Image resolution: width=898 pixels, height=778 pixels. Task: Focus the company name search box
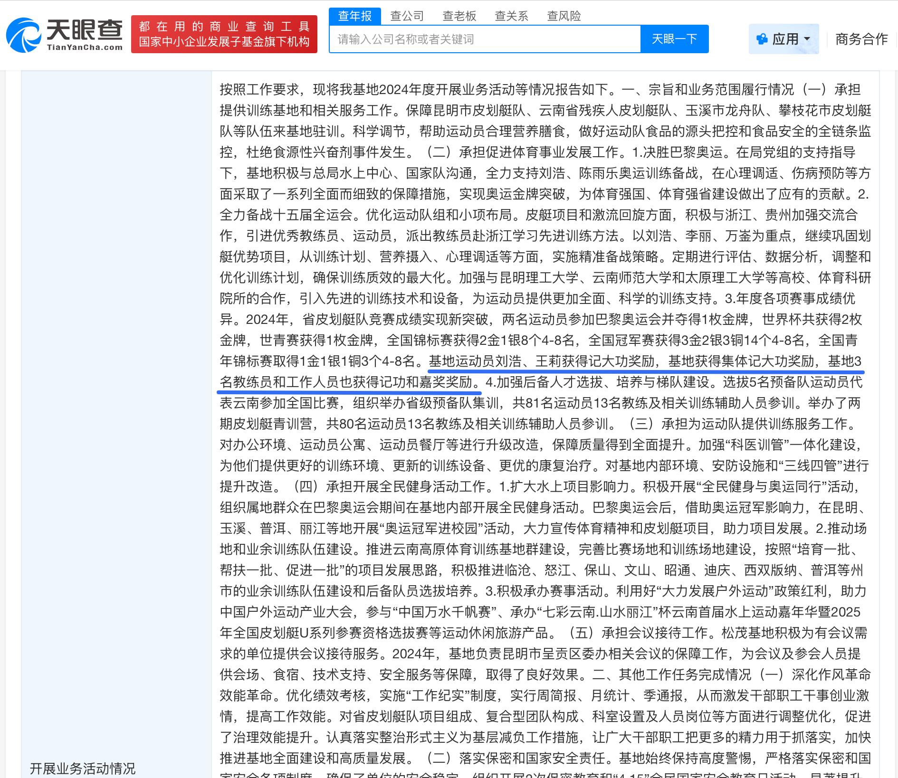pyautogui.click(x=485, y=39)
